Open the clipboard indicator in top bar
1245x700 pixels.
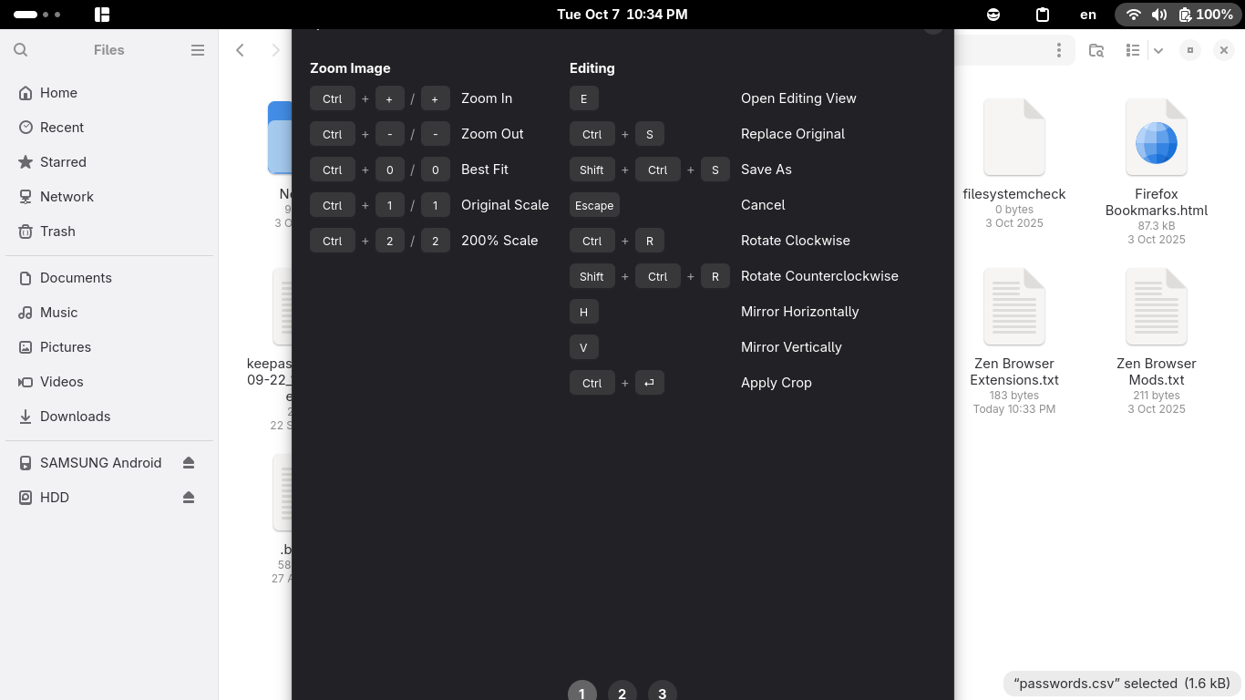(1043, 15)
